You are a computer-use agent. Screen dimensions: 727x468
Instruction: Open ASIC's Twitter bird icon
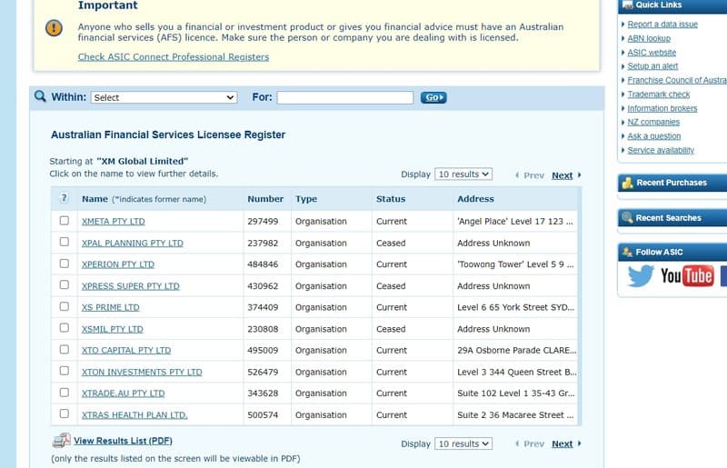[x=641, y=276]
